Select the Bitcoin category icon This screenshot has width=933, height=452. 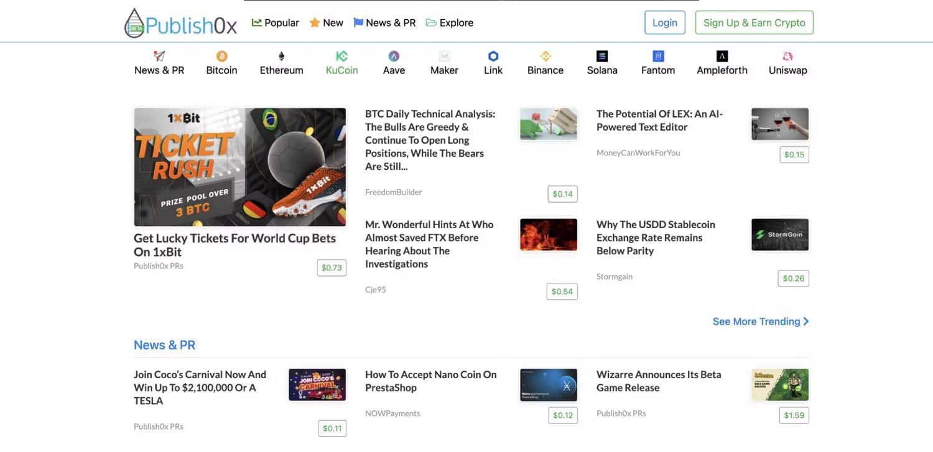click(x=222, y=57)
